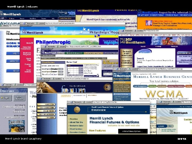Viewport: 192px width, 144px height.
Task: Click Bookmarks icon in Forum window toolbar
Action: 41,79
